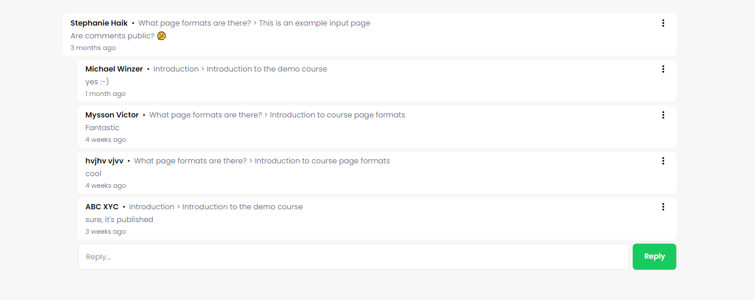
Task: Select the Michael Winzer author name
Action: (114, 69)
